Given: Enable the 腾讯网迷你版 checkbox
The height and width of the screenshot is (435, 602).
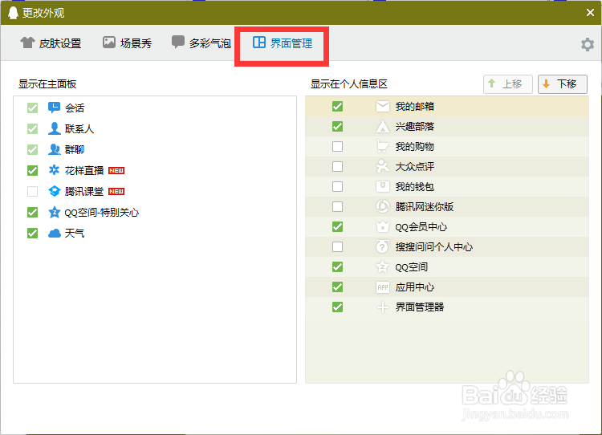Looking at the screenshot, I should pos(337,206).
